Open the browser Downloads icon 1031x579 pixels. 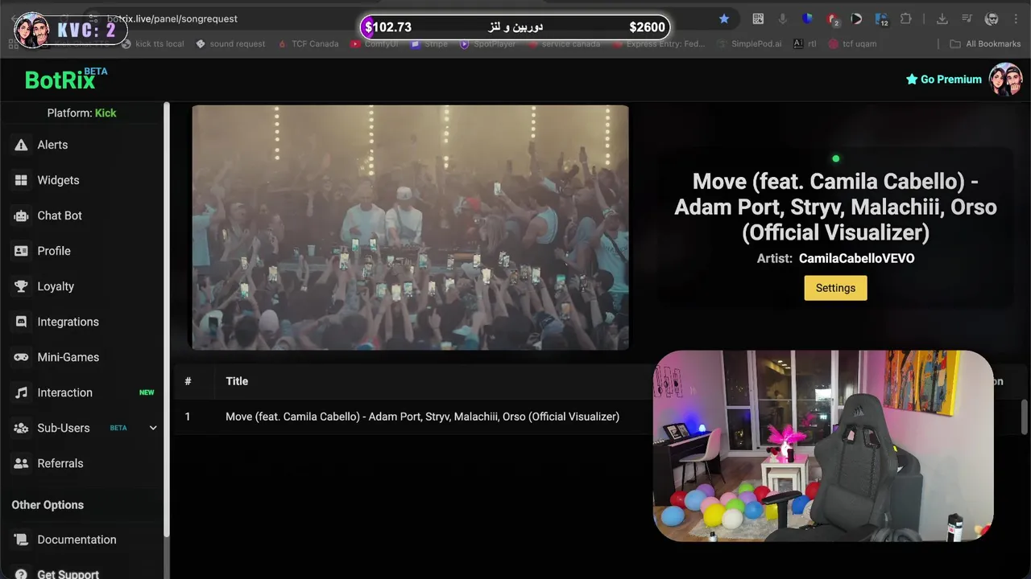point(942,18)
